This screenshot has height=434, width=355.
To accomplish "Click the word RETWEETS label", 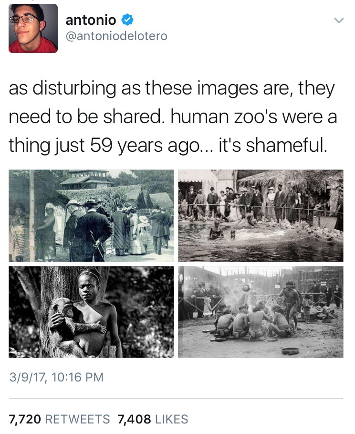I will pos(77,419).
